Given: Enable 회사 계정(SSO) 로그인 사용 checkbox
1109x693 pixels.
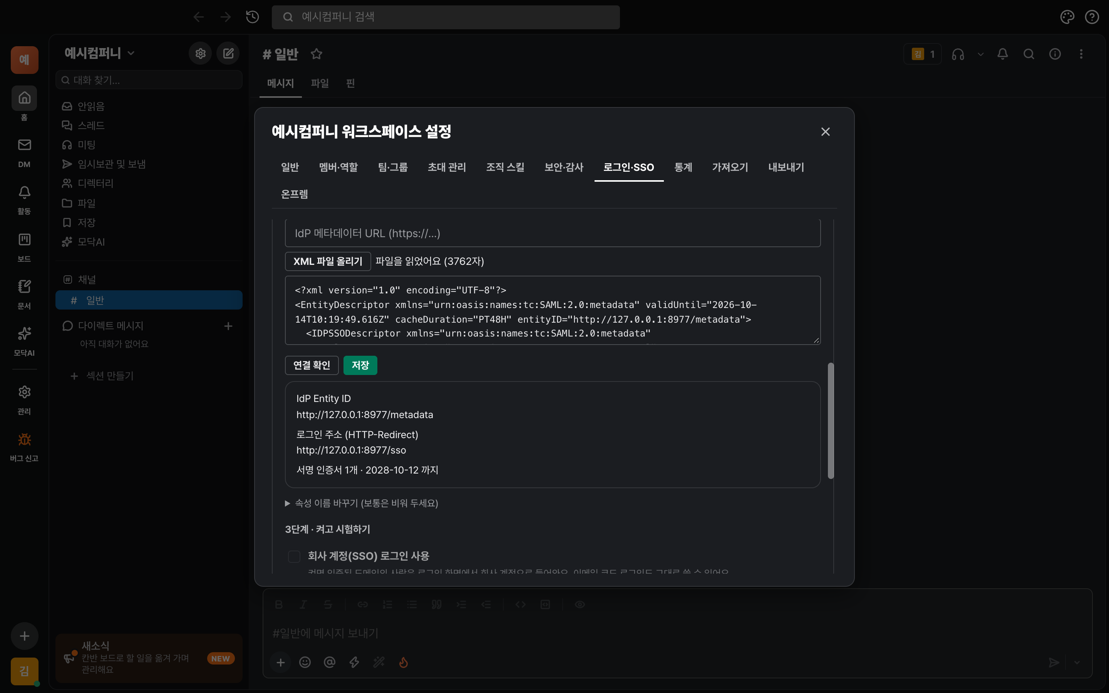Looking at the screenshot, I should 294,556.
